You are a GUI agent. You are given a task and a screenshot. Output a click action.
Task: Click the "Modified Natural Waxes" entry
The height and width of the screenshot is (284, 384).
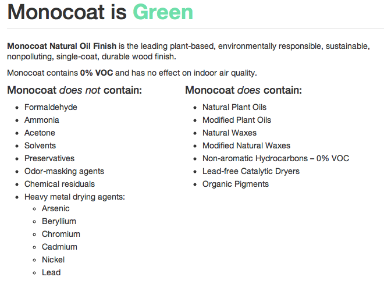tap(246, 145)
